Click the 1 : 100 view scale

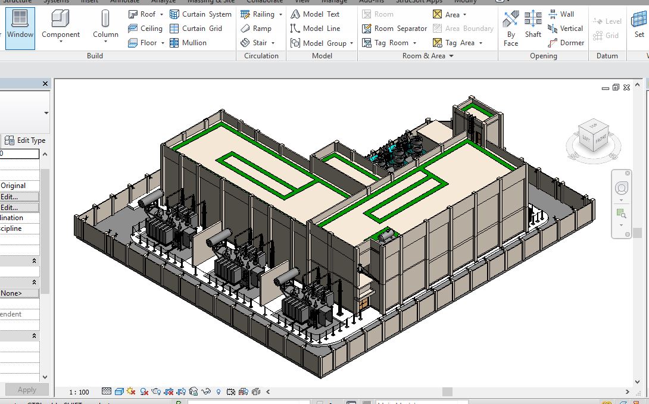click(x=79, y=392)
